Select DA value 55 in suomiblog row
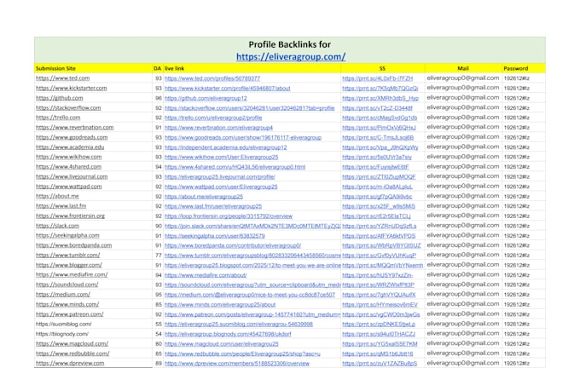 coord(159,324)
